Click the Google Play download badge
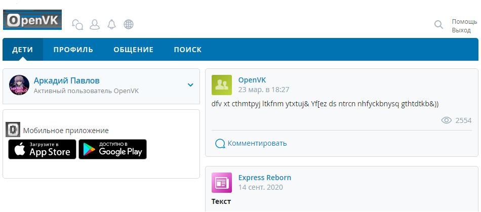 click(112, 149)
